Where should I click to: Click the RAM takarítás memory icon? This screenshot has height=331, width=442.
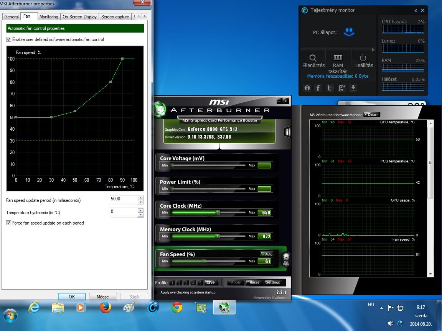[338, 58]
